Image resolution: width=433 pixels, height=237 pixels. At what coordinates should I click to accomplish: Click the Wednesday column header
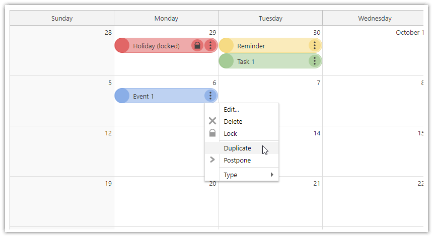(x=374, y=19)
